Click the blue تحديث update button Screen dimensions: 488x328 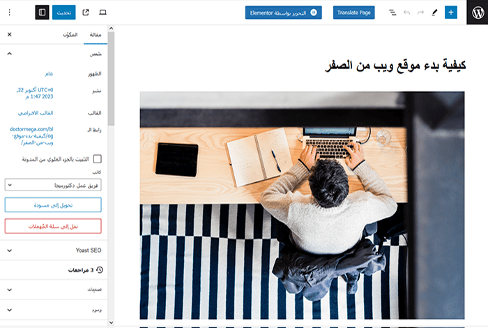(64, 13)
